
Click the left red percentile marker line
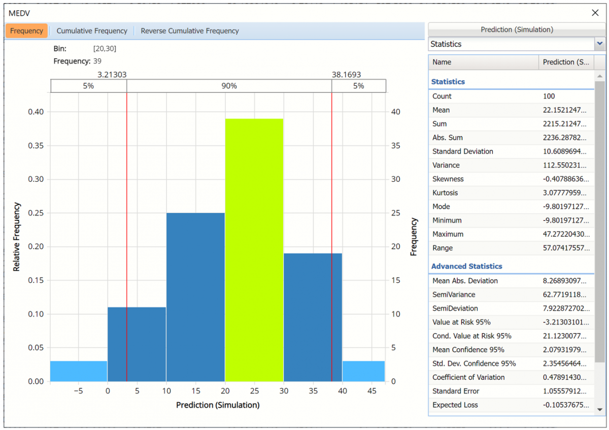point(127,228)
